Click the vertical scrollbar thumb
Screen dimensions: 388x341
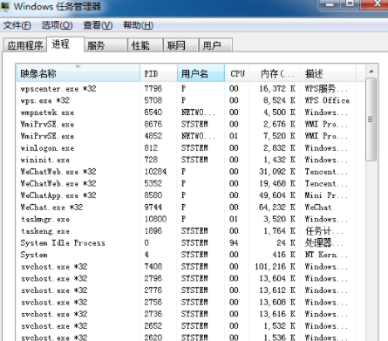pos(371,119)
